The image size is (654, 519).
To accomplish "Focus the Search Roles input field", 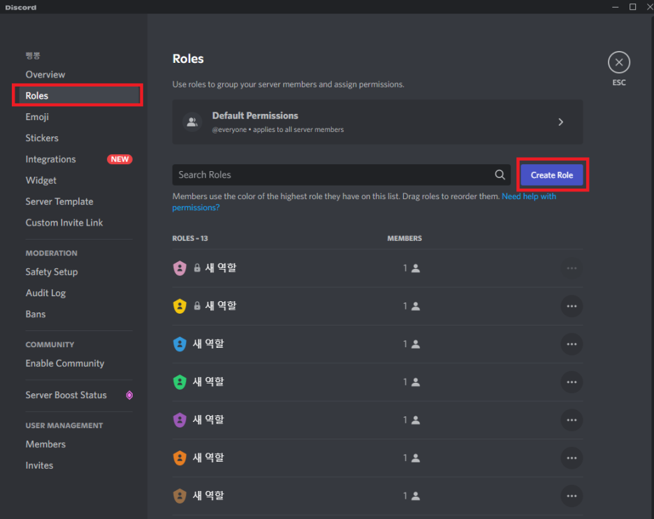I will (341, 175).
